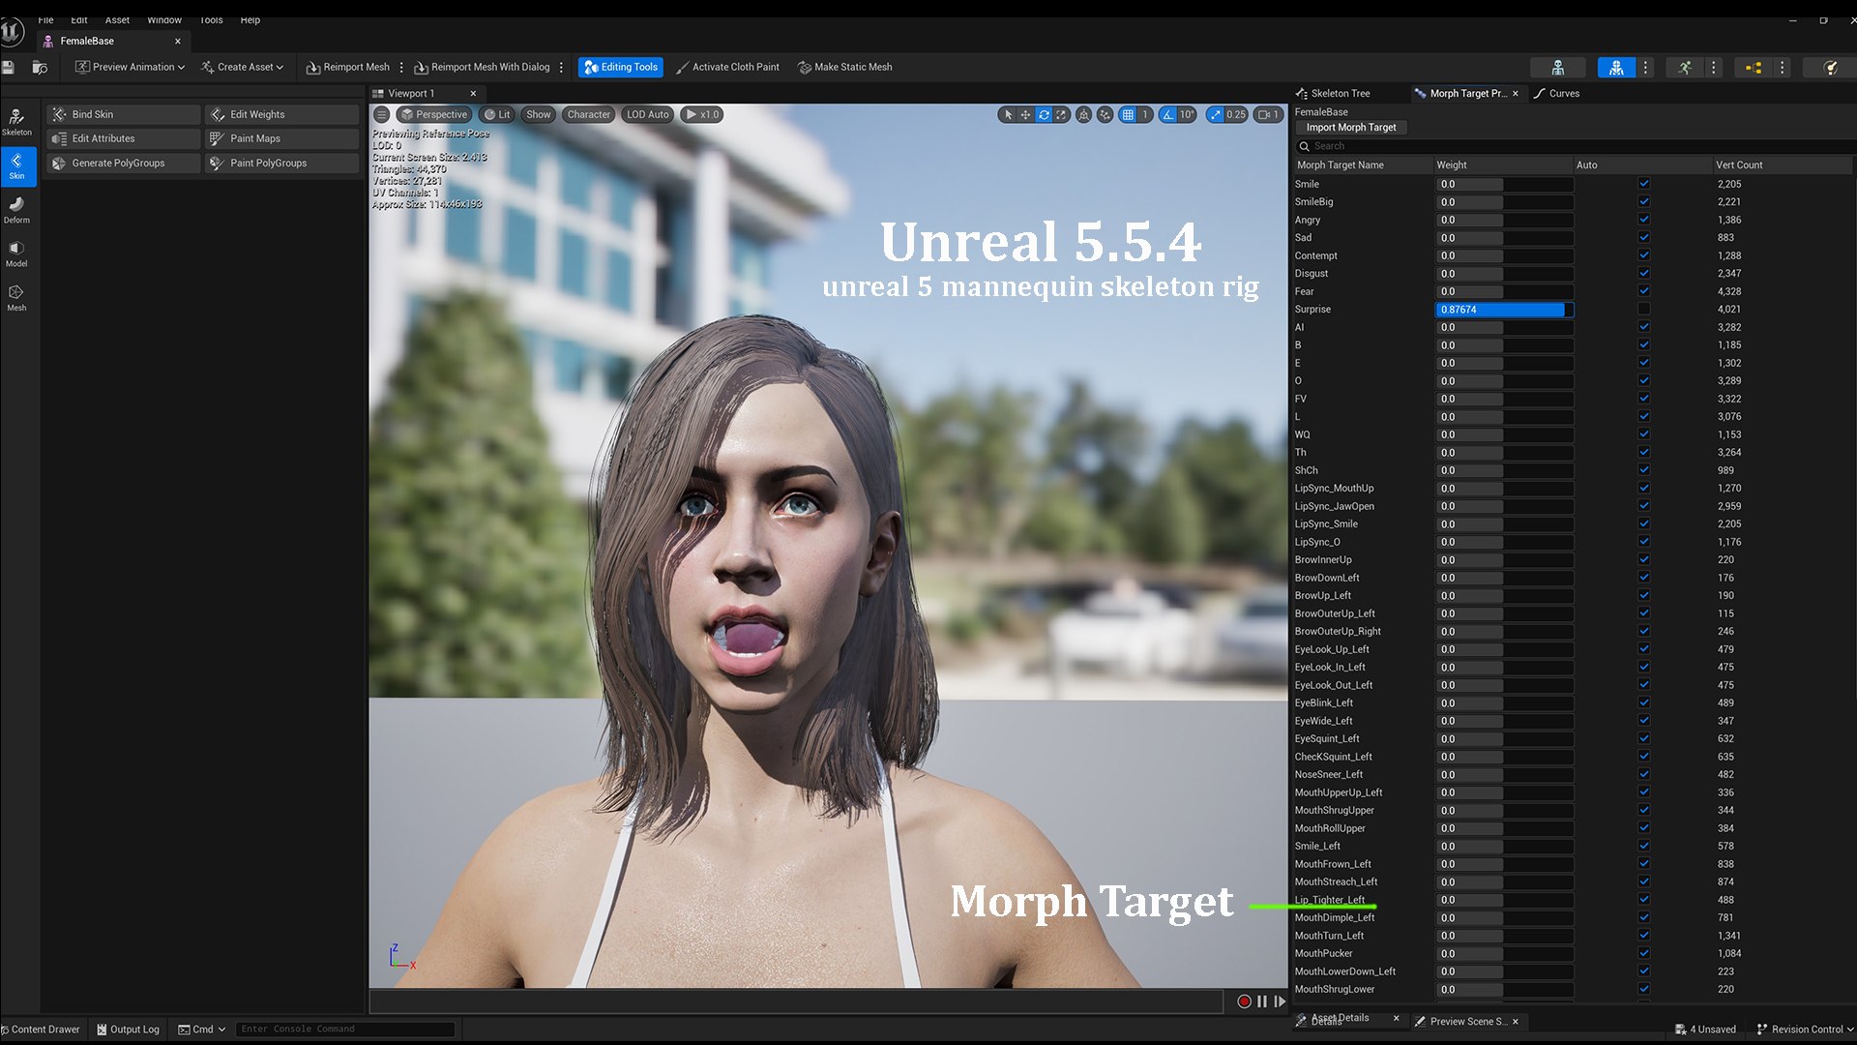
Task: Adjust the SmileBig morph weight slider
Action: point(1504,202)
